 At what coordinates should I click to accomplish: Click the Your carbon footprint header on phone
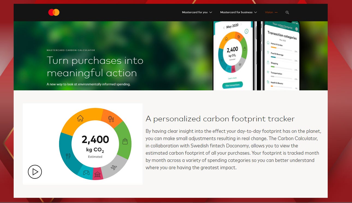coord(282,26)
